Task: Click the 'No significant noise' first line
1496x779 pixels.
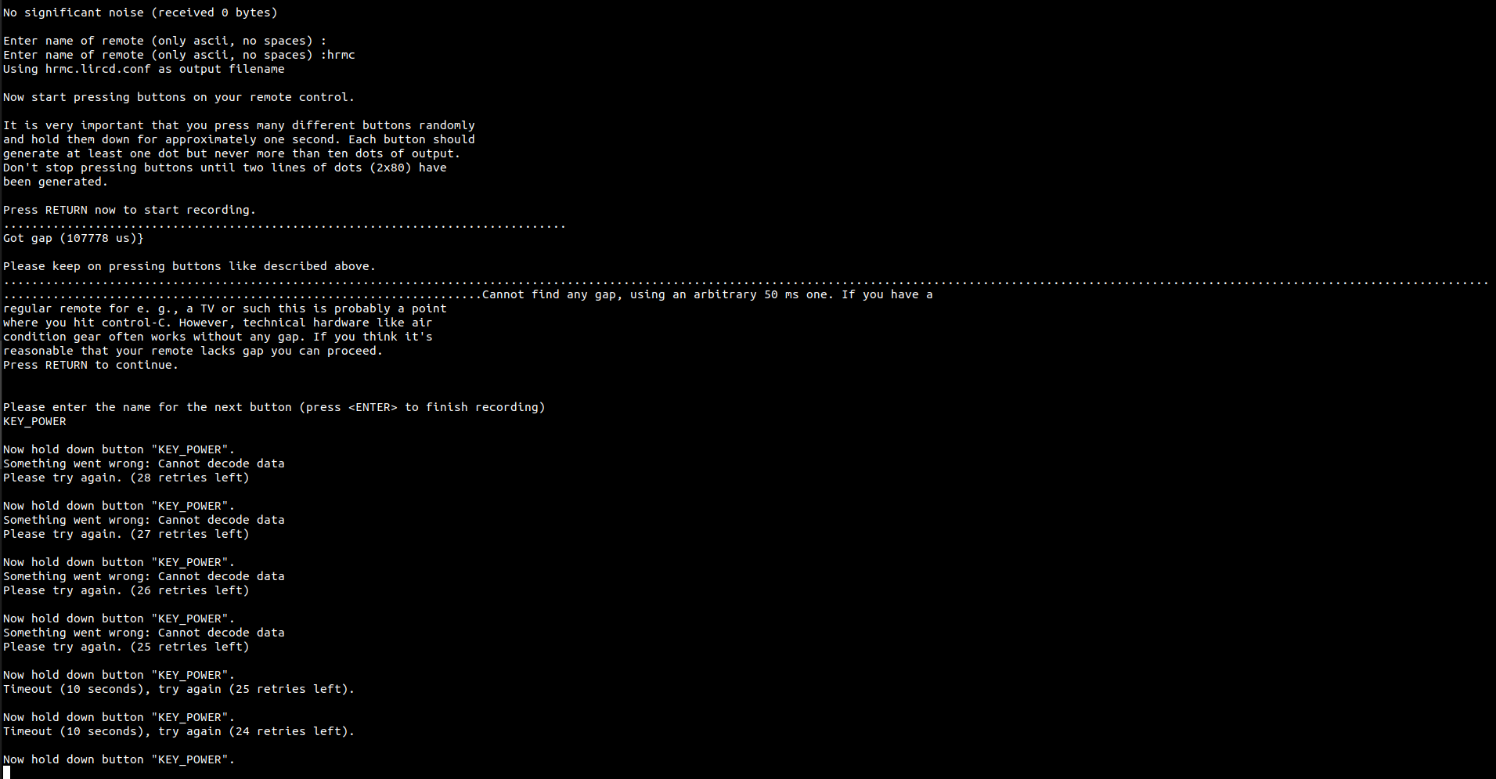Action: click(140, 13)
